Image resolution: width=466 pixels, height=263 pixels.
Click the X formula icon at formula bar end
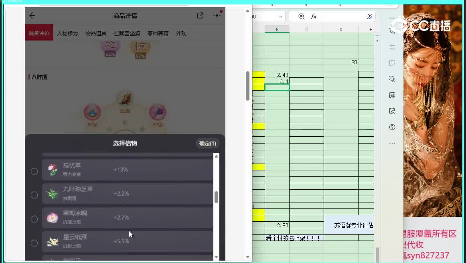tap(369, 16)
